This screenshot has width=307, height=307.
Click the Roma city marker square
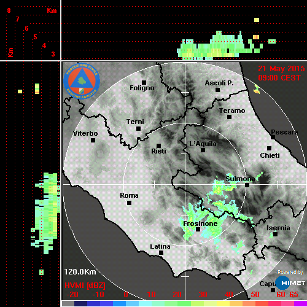[129, 203]
